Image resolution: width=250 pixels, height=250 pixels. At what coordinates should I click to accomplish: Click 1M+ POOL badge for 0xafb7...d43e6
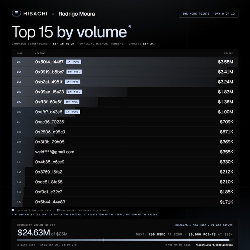point(72,112)
